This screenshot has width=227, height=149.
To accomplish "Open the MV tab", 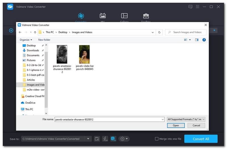I will [x=103, y=16].
